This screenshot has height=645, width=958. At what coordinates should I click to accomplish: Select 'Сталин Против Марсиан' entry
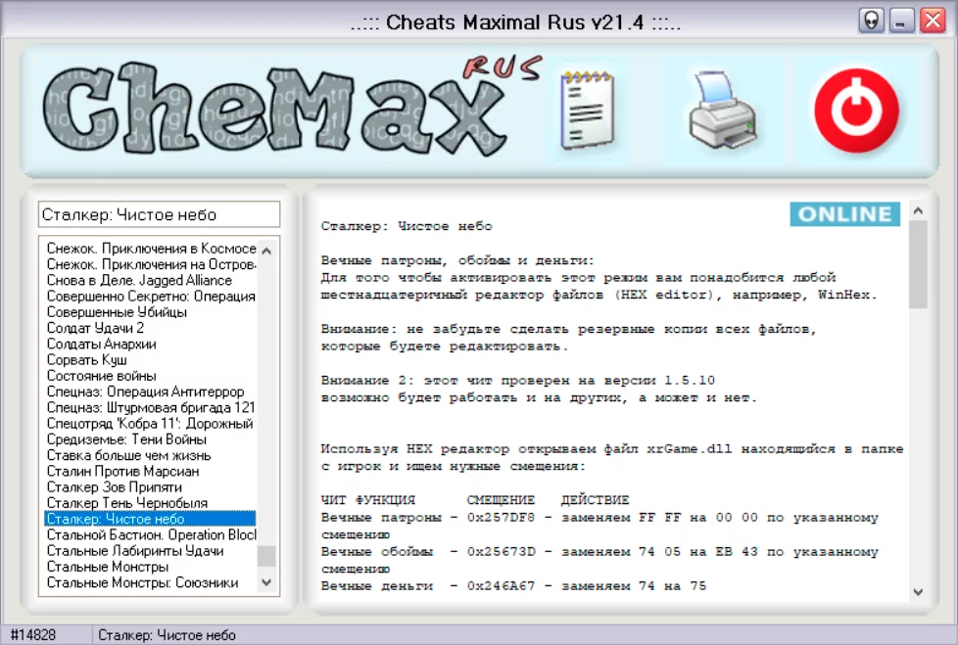click(x=151, y=471)
